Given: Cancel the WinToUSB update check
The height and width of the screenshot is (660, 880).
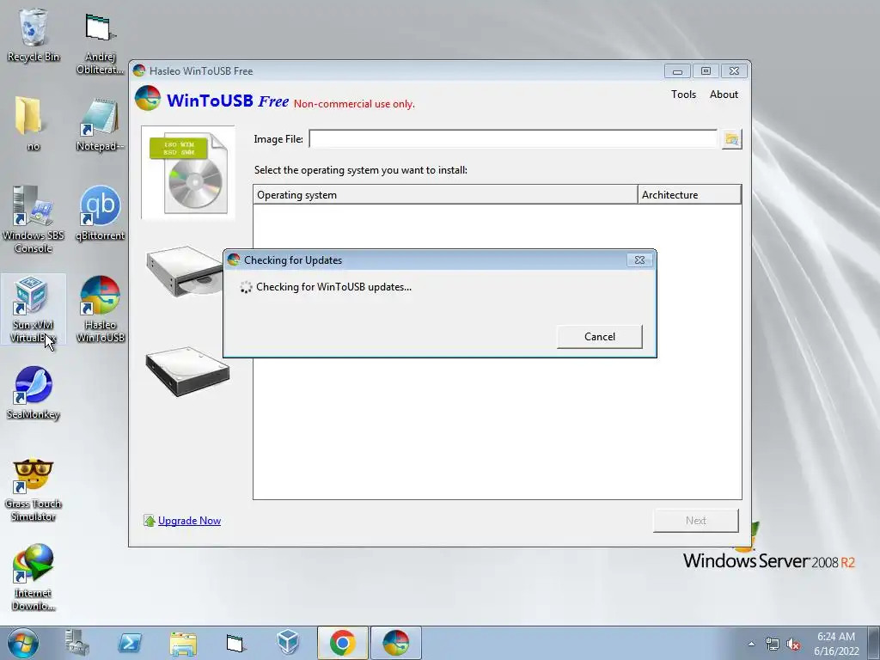Looking at the screenshot, I should [x=599, y=337].
